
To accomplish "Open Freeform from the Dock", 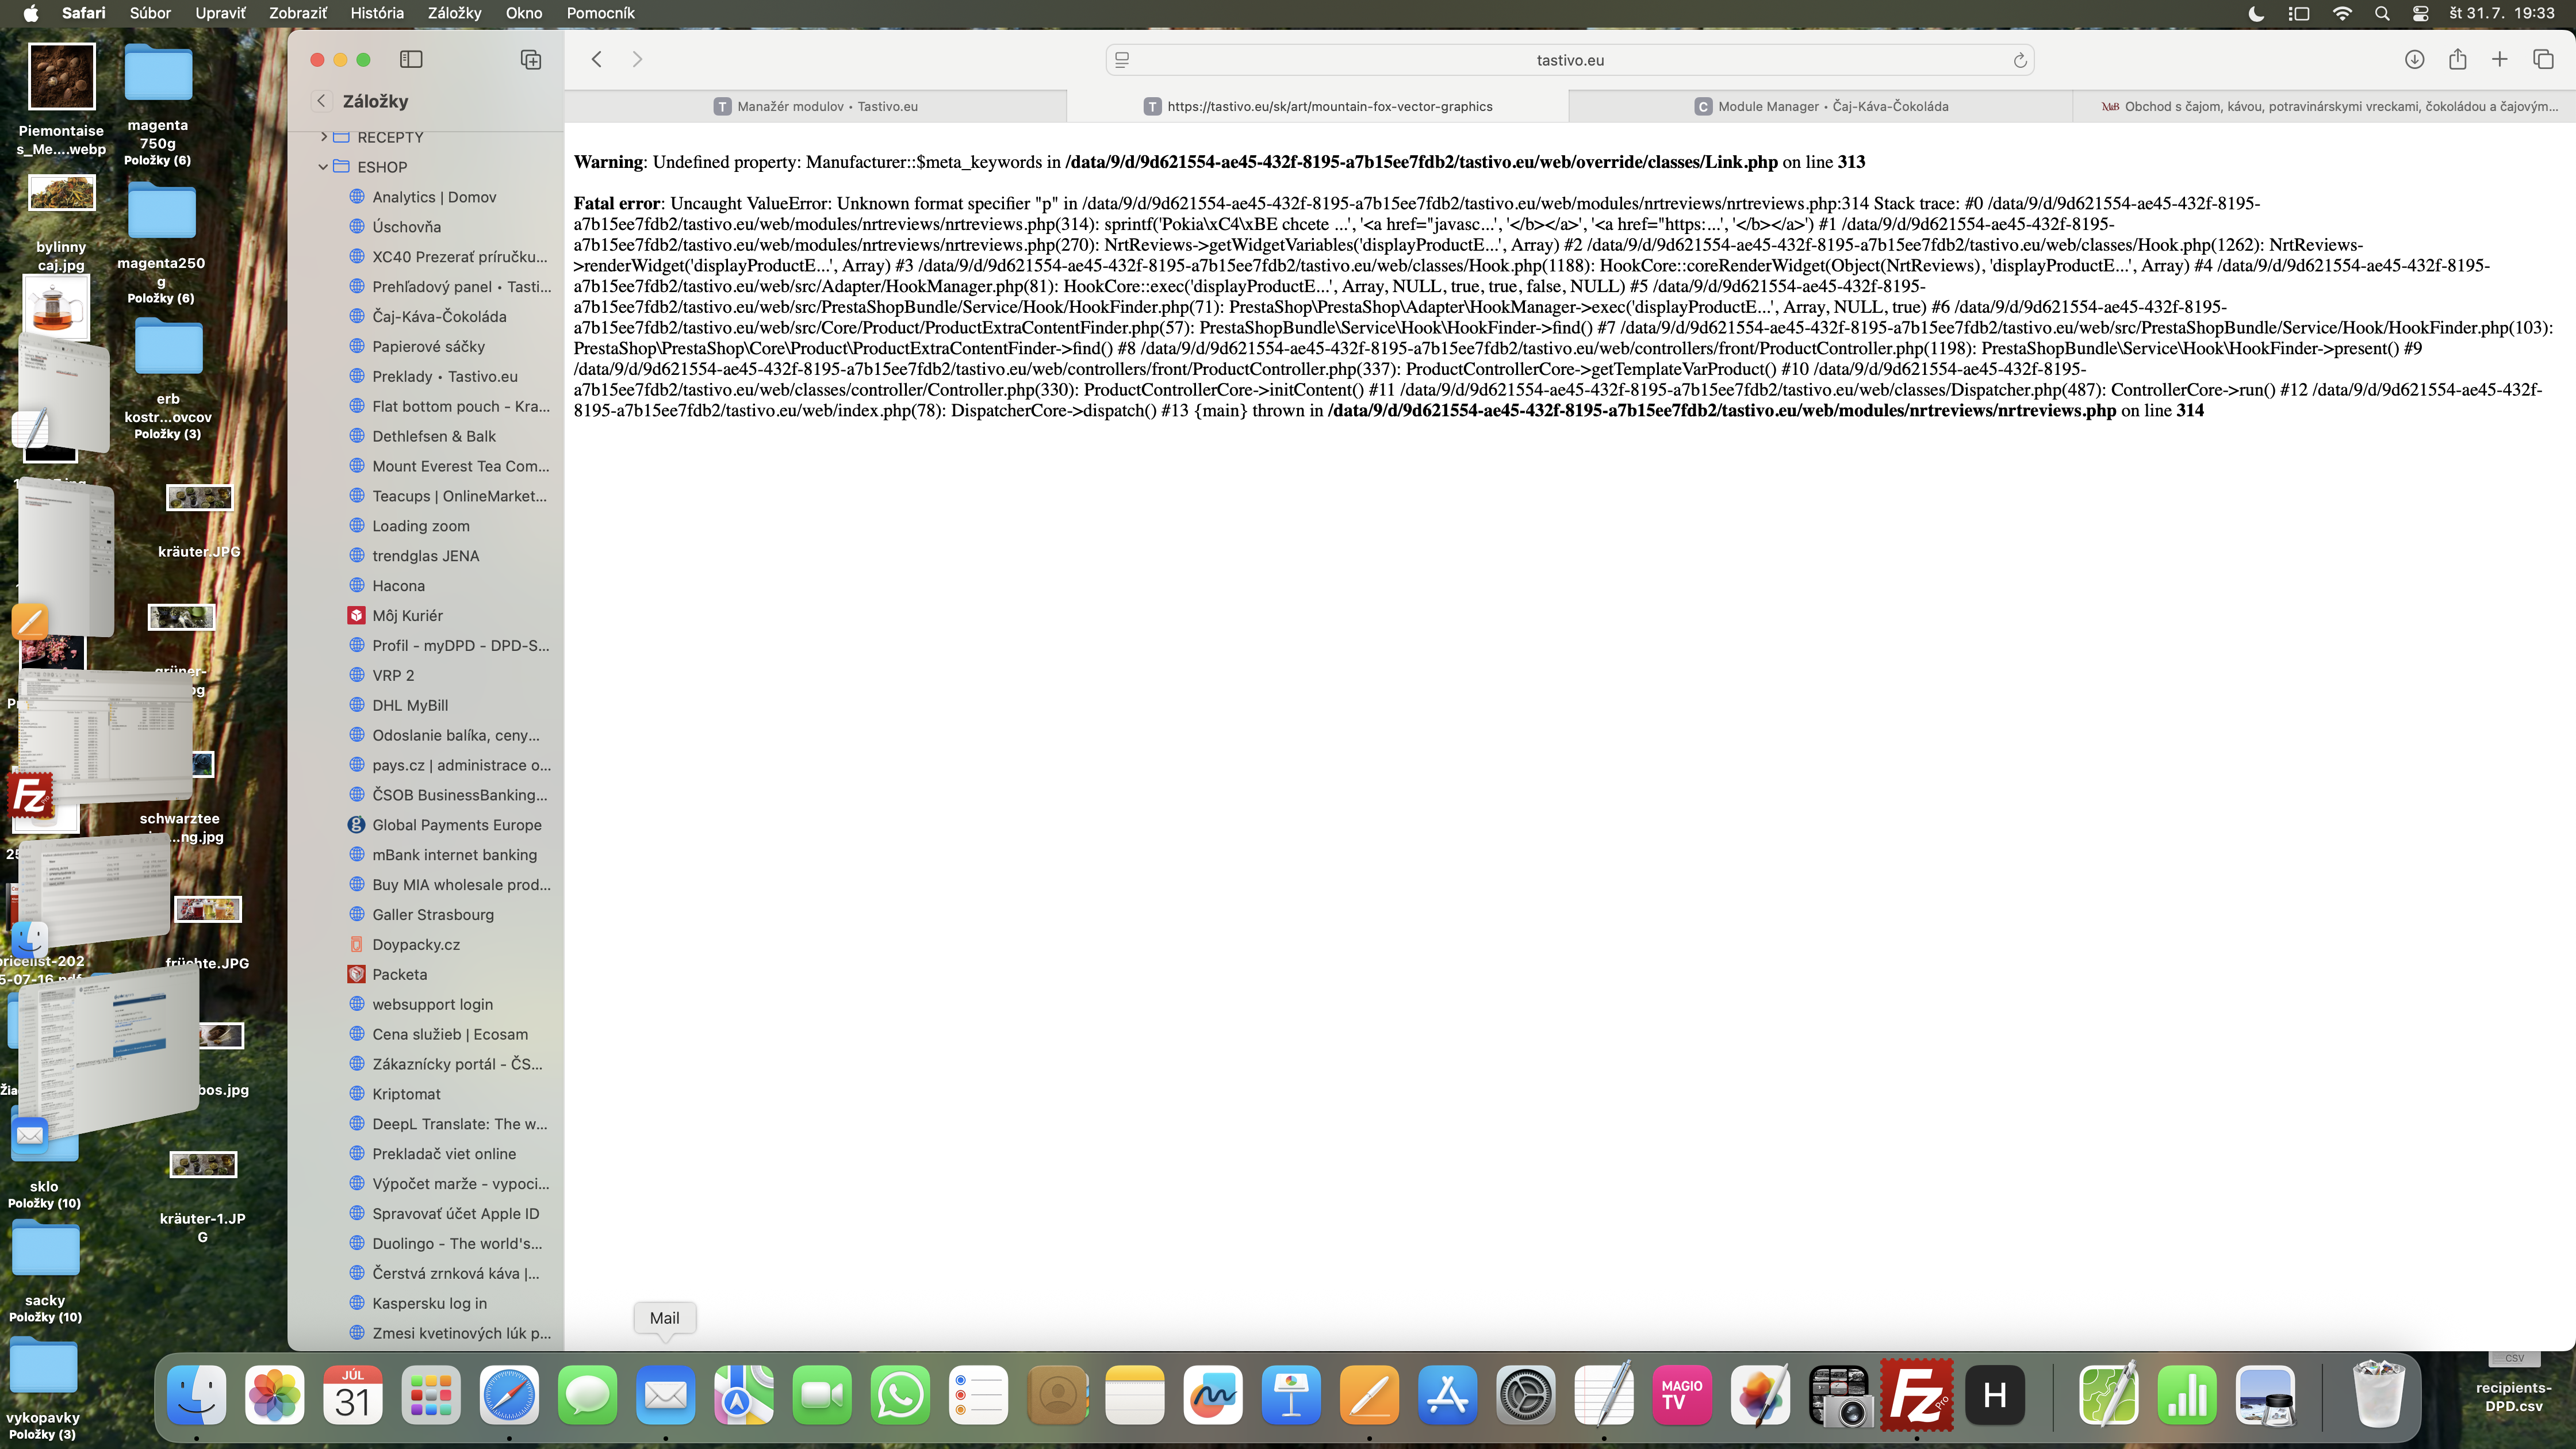I will tap(1213, 1395).
